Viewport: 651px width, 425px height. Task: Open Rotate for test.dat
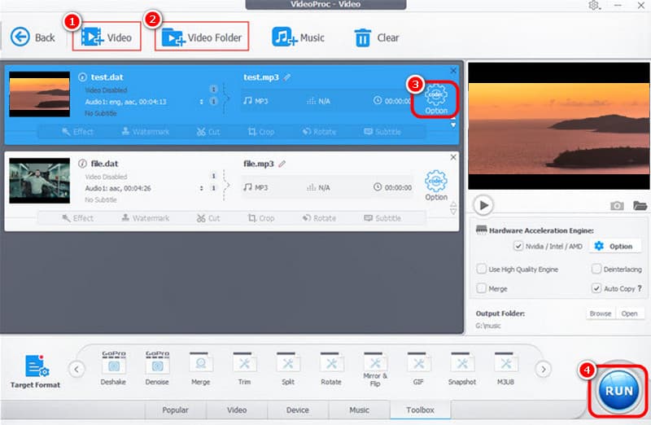(319, 132)
